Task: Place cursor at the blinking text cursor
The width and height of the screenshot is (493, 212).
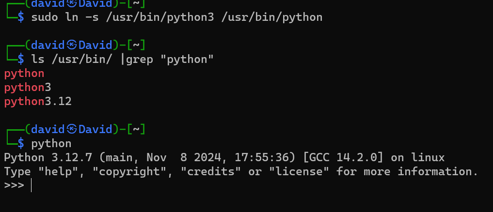Action: (x=31, y=185)
